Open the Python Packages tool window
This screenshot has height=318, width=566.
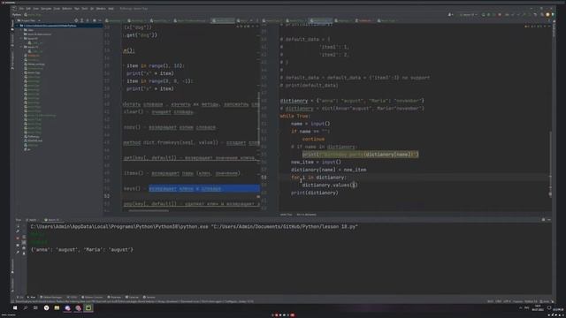coord(51,297)
